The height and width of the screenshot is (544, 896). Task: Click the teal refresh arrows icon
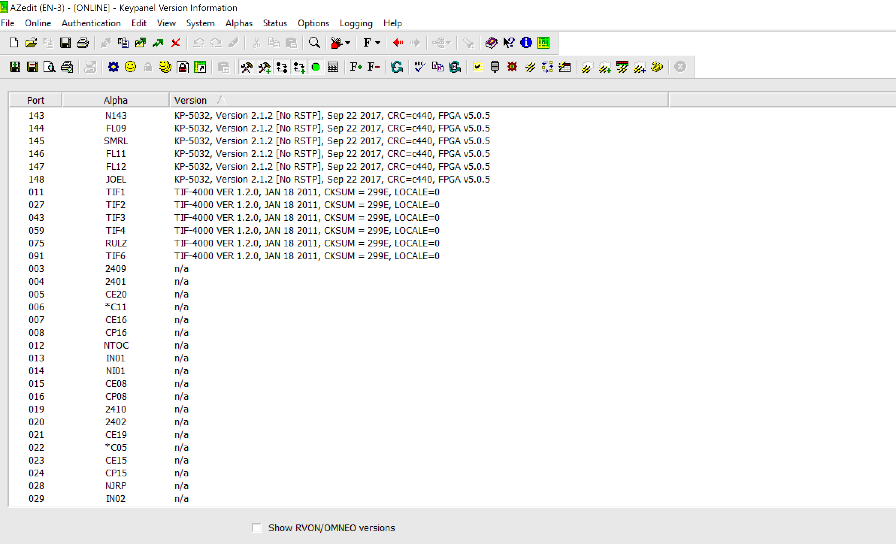click(x=397, y=67)
